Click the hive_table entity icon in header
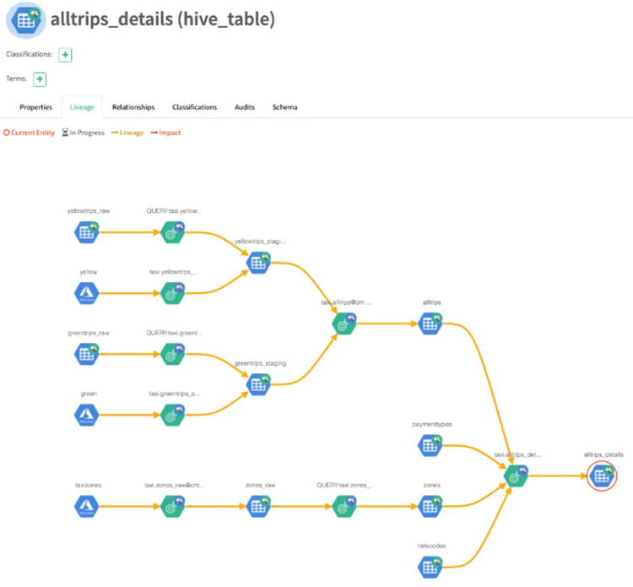633x587 pixels. click(x=26, y=20)
